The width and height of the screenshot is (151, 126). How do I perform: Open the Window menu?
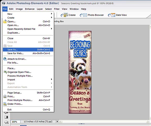point(74,9)
